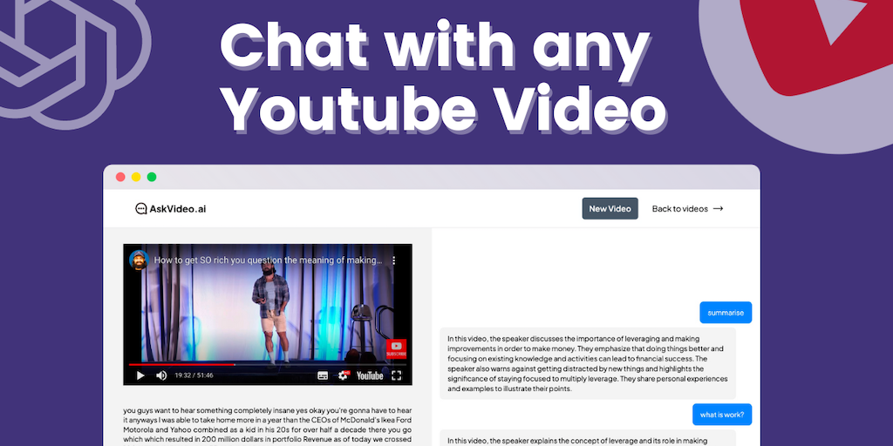Click the AskVideo.ai logo
The image size is (893, 446).
[170, 209]
